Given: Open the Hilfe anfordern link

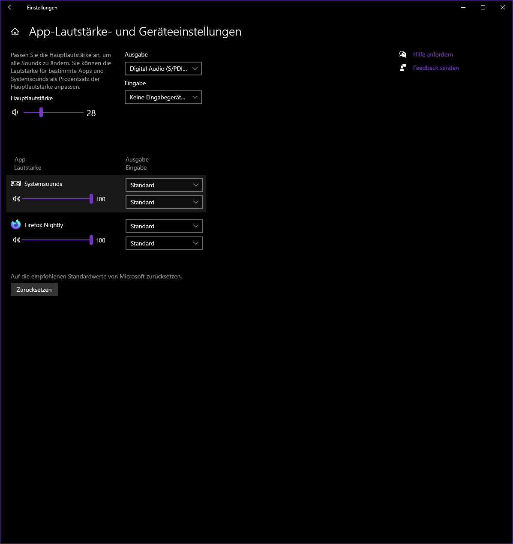Looking at the screenshot, I should point(433,54).
